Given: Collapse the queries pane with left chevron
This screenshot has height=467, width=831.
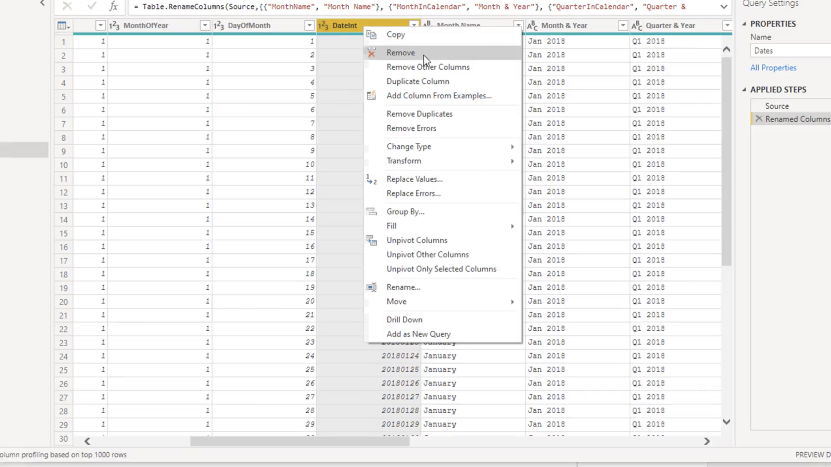Looking at the screenshot, I should (x=43, y=3).
